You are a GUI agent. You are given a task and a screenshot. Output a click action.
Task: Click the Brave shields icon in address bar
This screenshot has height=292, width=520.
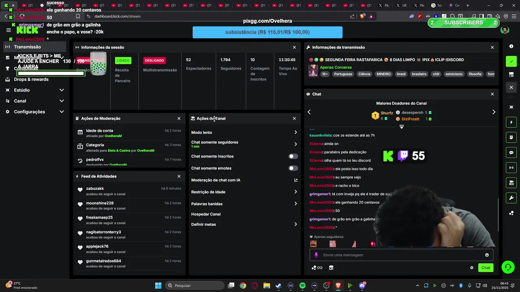(362, 16)
